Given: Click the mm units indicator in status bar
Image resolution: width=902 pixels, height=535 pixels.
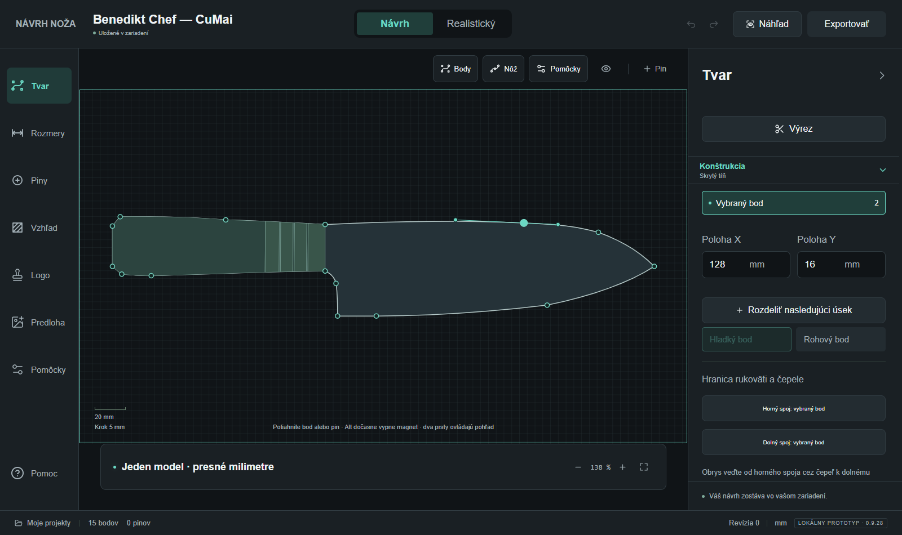Looking at the screenshot, I should tap(781, 523).
